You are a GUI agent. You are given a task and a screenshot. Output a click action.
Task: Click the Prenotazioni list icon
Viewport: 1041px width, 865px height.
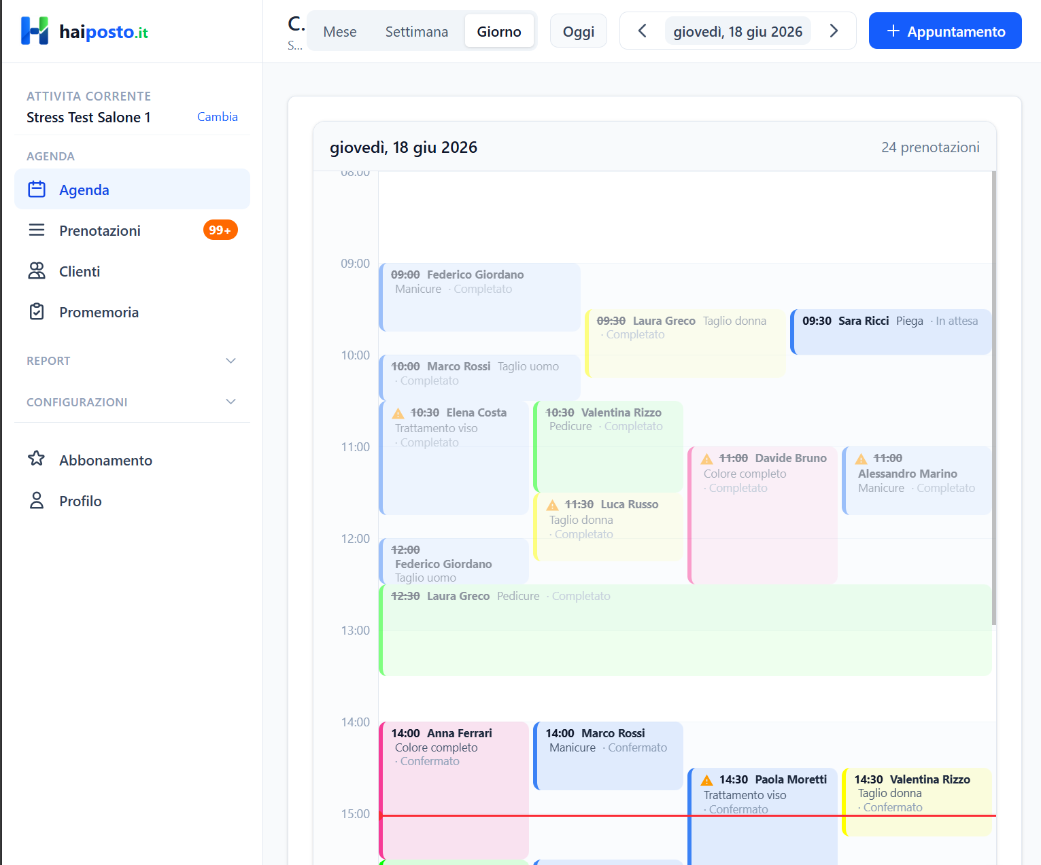(37, 230)
